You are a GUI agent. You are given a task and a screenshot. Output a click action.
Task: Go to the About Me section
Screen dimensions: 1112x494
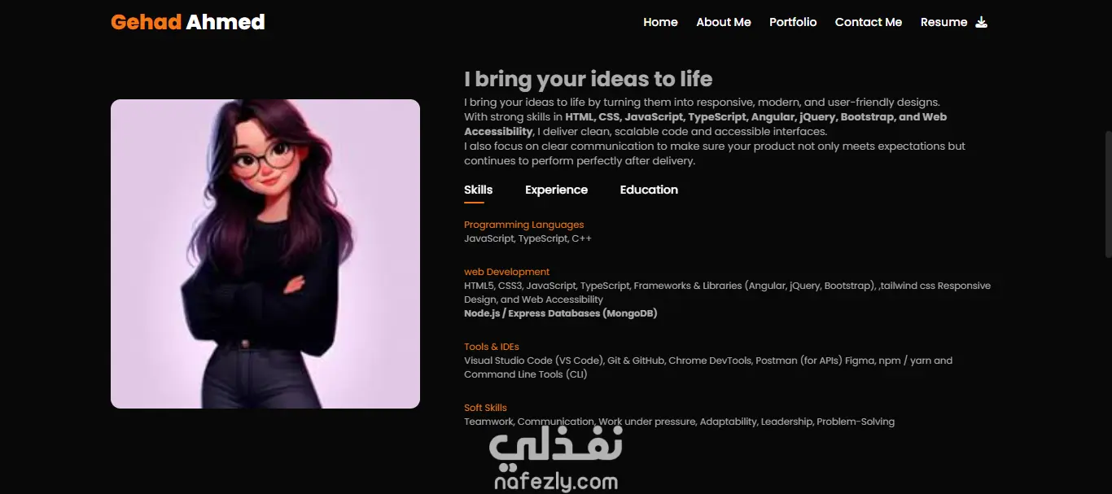(x=724, y=22)
